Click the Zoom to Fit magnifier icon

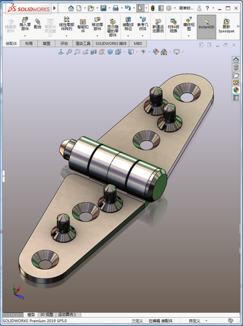69,52
